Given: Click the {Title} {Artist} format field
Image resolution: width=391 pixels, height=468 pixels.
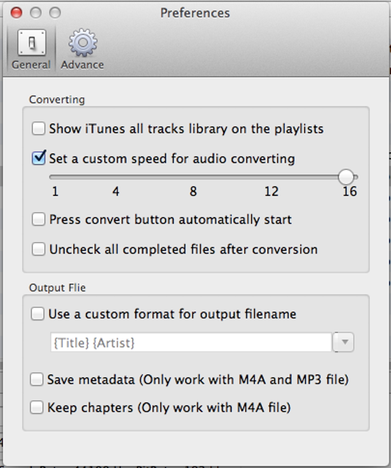Looking at the screenshot, I should [191, 342].
